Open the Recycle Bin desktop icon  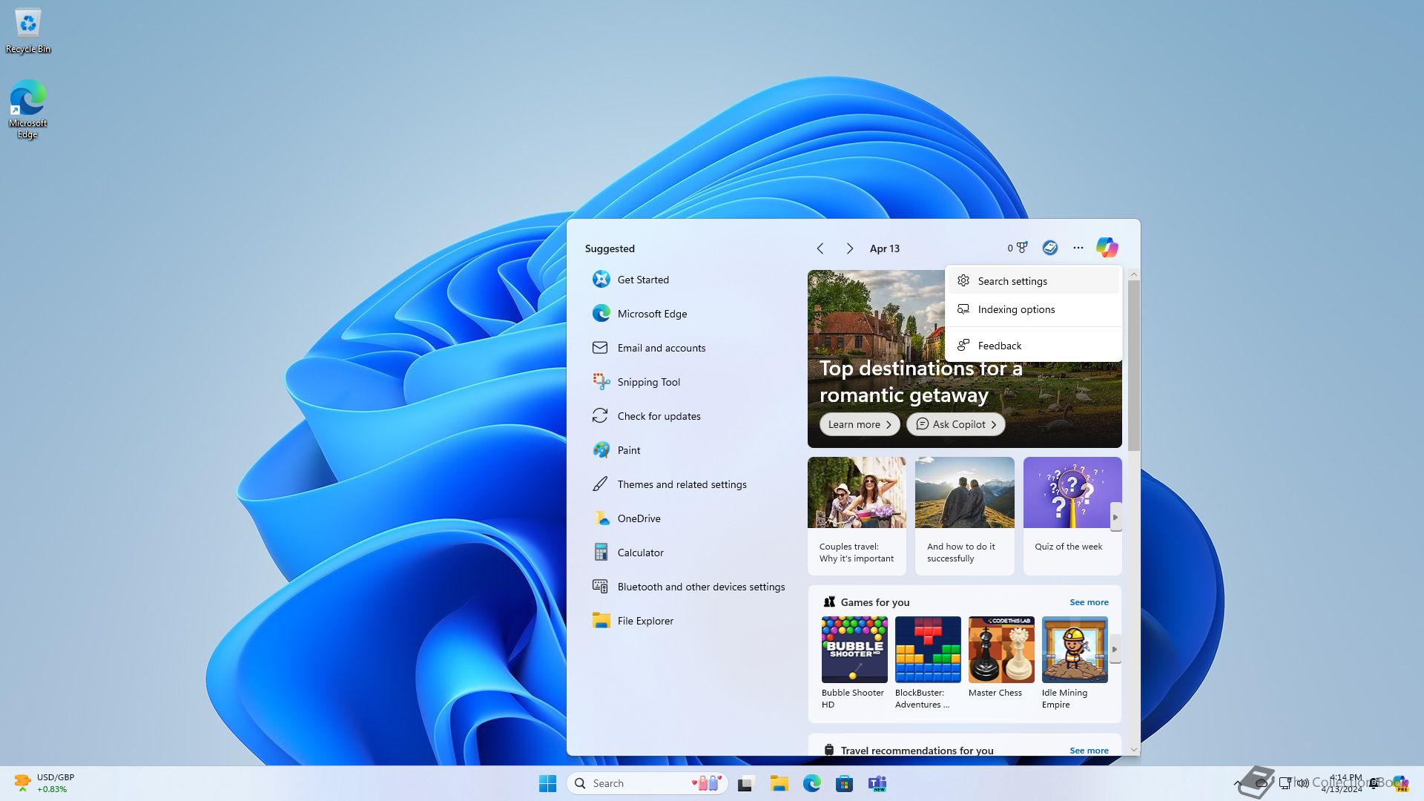click(x=28, y=31)
